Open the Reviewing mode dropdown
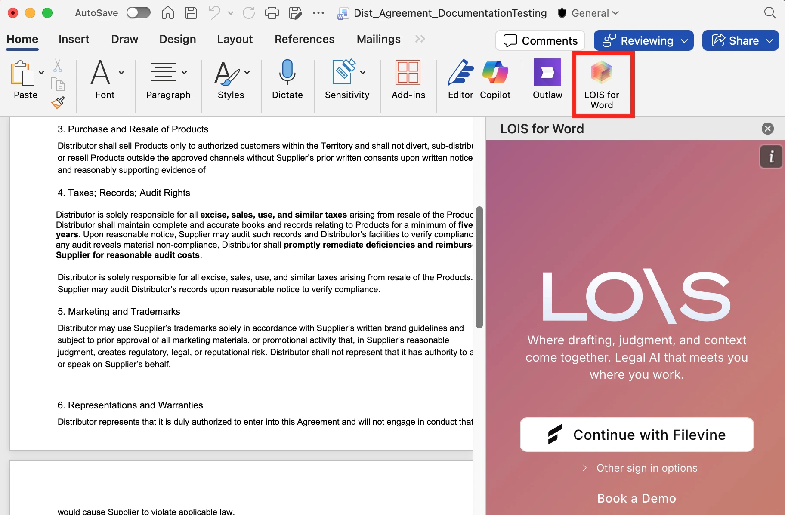Screen dimensions: 785x515 coord(644,40)
